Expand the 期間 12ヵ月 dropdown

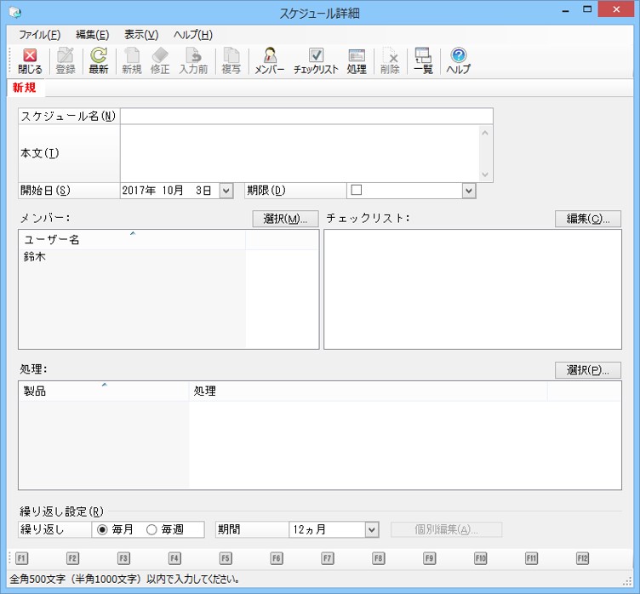(371, 529)
